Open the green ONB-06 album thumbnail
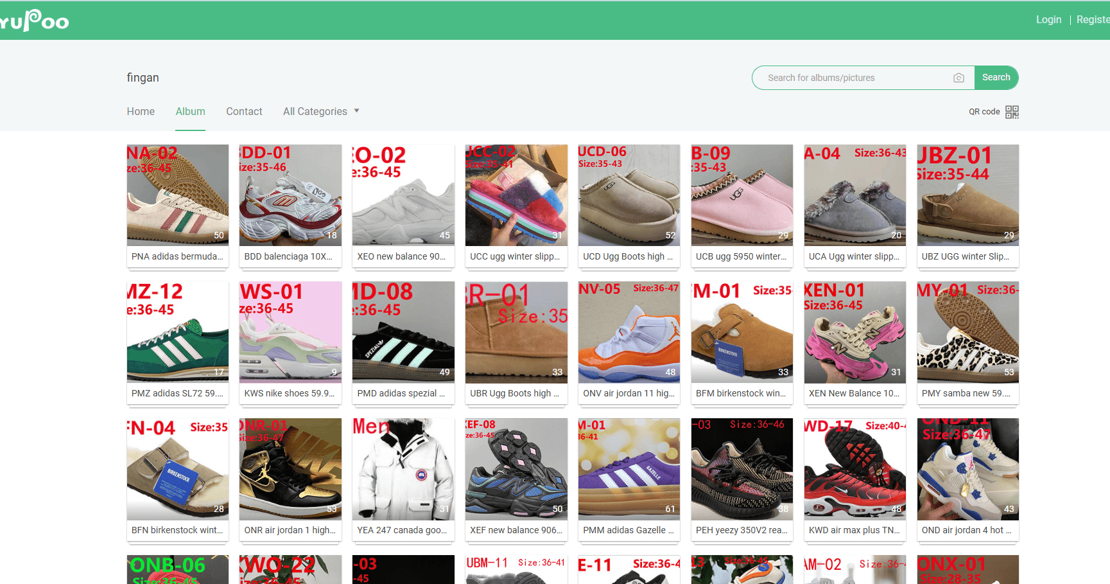 178,569
